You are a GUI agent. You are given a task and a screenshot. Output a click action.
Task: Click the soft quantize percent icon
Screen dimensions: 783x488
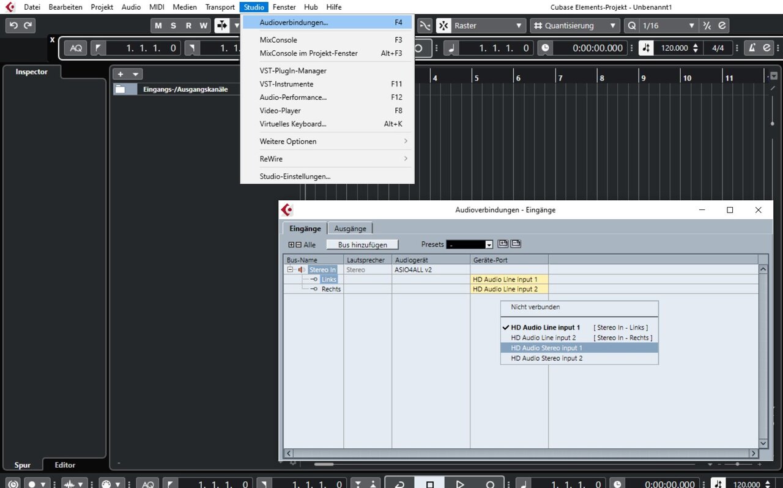click(x=707, y=26)
